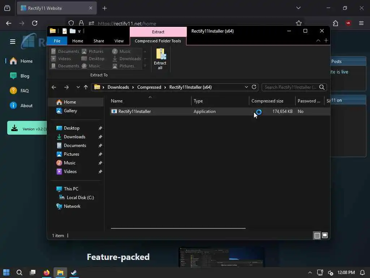Open the quick access toolbar customize dropdown
Image resolution: width=370 pixels, height=278 pixels.
click(79, 31)
